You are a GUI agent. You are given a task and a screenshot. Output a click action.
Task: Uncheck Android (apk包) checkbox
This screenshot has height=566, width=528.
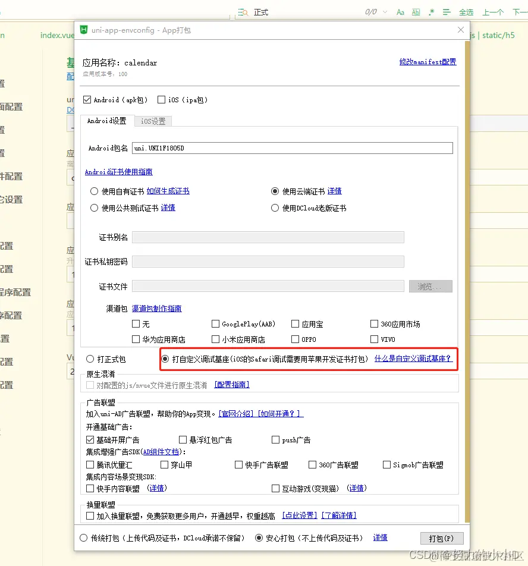87,100
